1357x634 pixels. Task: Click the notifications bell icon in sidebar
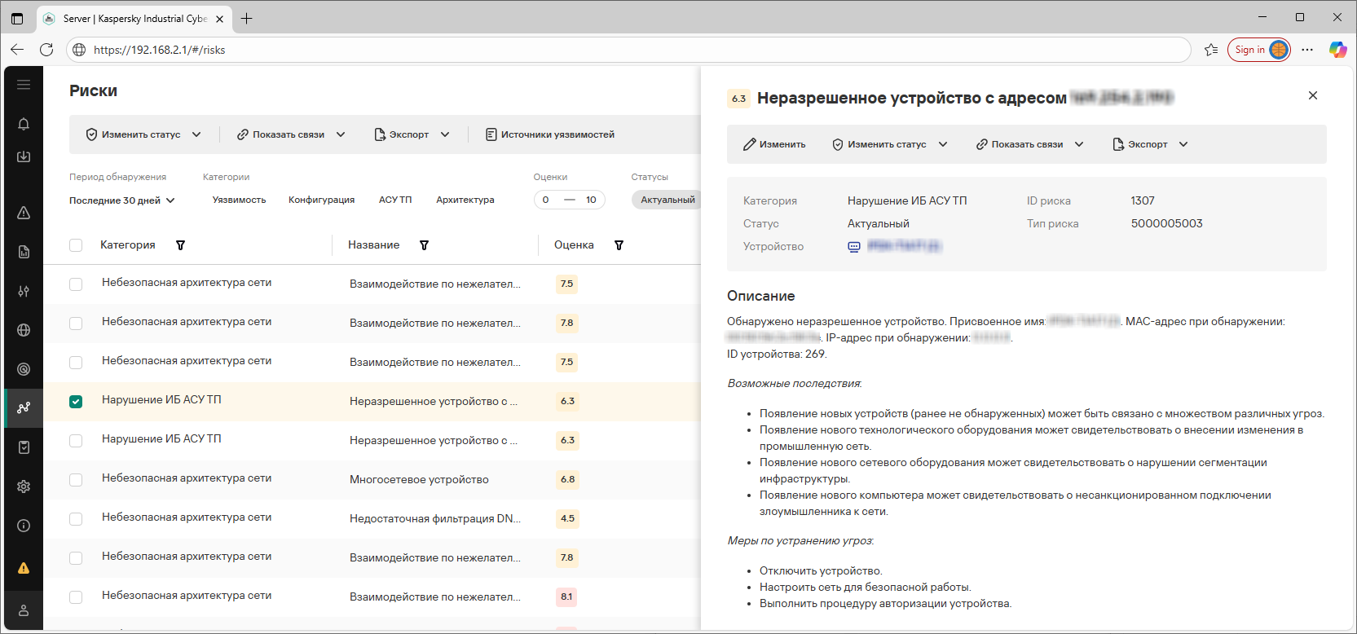tap(24, 124)
